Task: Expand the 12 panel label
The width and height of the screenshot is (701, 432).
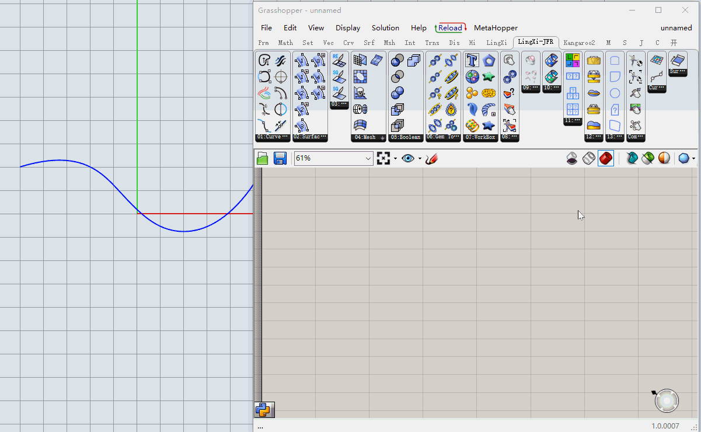Action: click(x=594, y=137)
